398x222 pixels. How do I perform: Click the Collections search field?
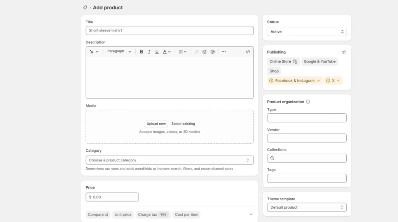click(x=307, y=158)
